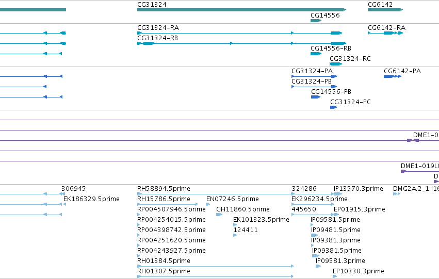Select transcript CG31324-RB
This screenshot has width=439, height=279.
pos(241,43)
